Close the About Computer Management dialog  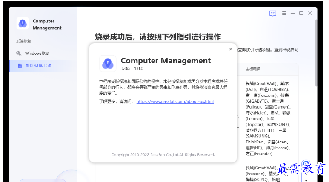click(230, 49)
